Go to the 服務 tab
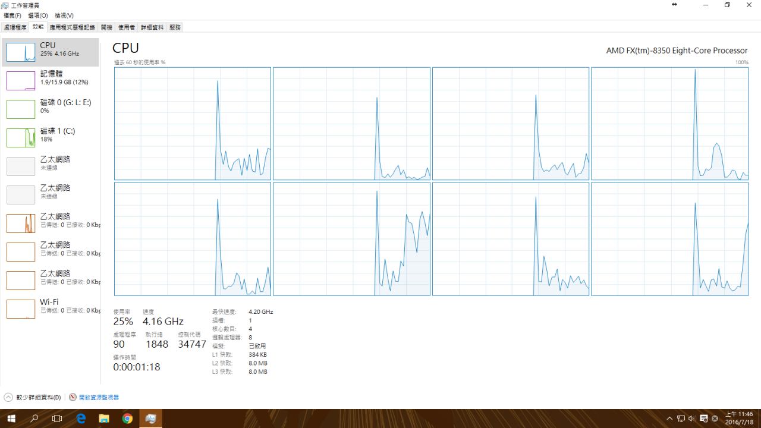 click(x=175, y=27)
